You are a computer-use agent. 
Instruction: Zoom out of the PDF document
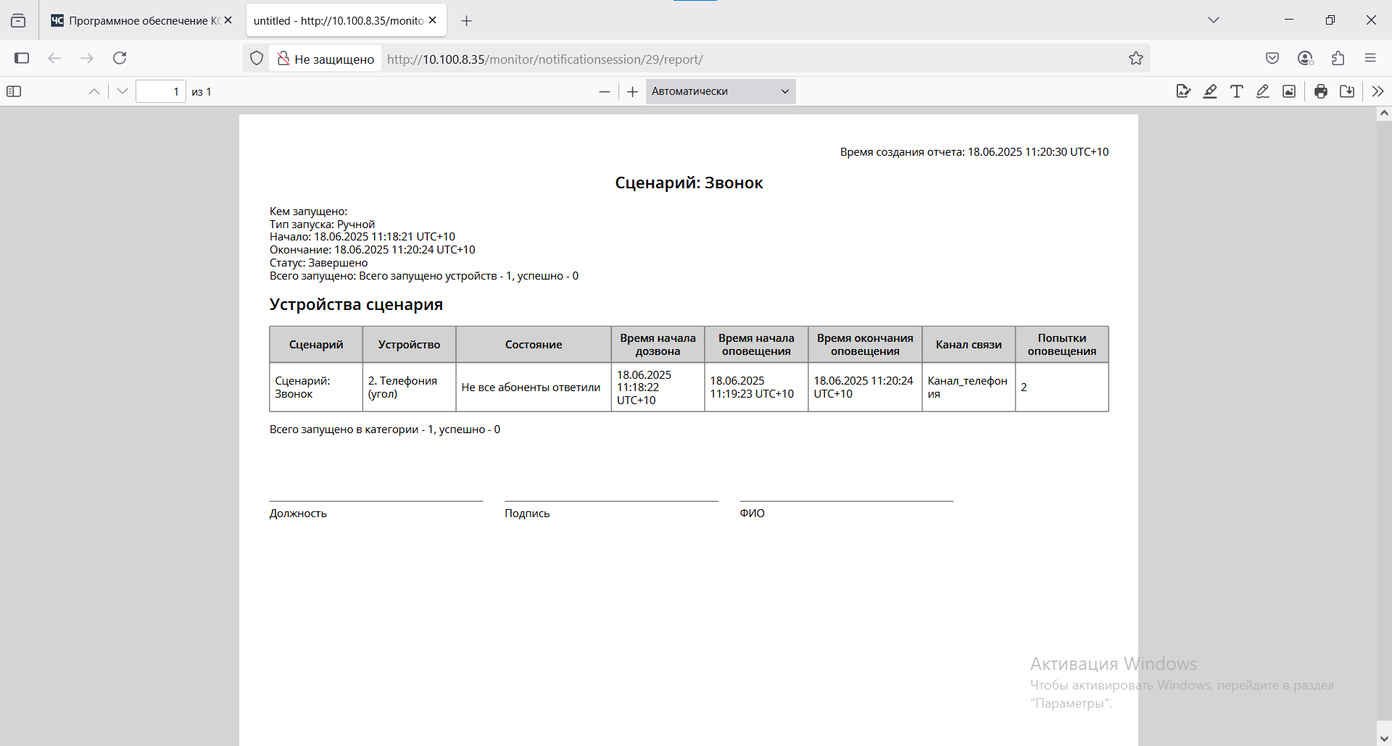point(605,91)
